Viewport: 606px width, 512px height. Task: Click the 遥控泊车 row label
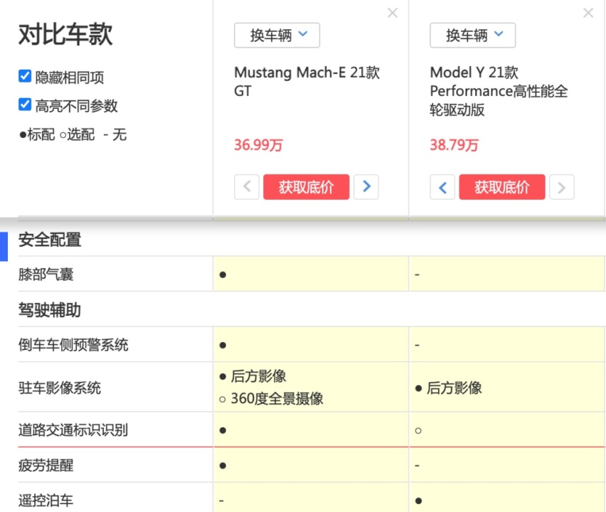click(46, 501)
